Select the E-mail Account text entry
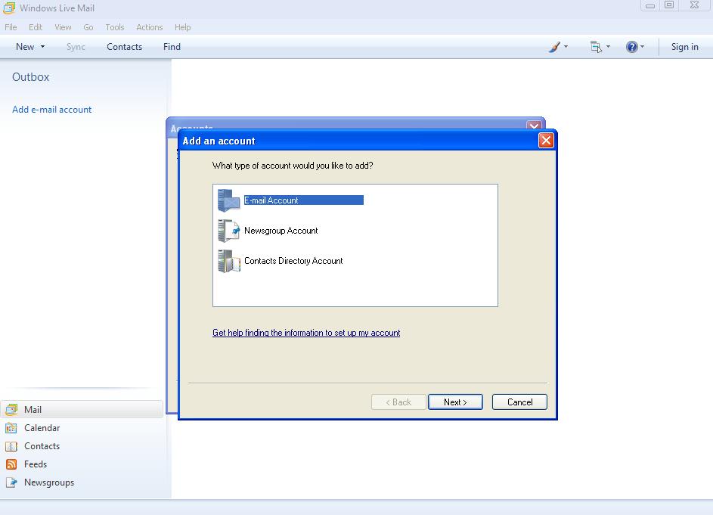This screenshot has height=515, width=713. (x=303, y=200)
